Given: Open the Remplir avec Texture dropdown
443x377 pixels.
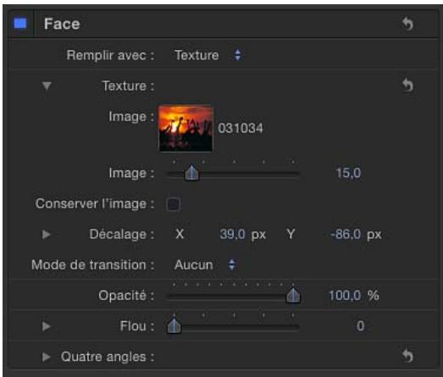Looking at the screenshot, I should coord(208,55).
